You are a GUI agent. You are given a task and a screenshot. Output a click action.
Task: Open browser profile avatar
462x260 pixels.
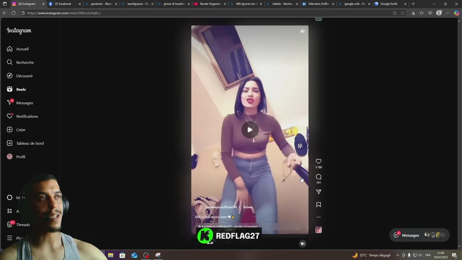439,13
